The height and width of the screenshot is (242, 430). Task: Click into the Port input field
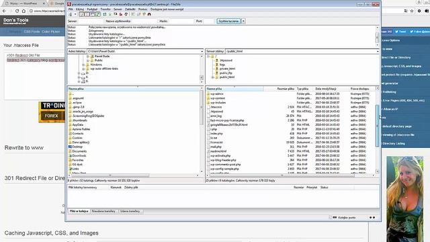209,21
